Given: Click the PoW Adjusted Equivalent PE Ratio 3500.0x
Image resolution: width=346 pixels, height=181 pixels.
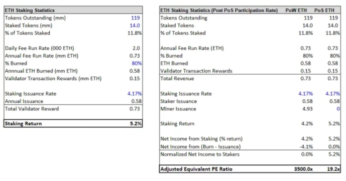Looking at the screenshot, I should [303, 169].
